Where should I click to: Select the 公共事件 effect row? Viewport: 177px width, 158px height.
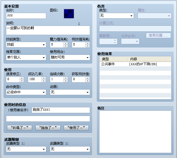135,64
